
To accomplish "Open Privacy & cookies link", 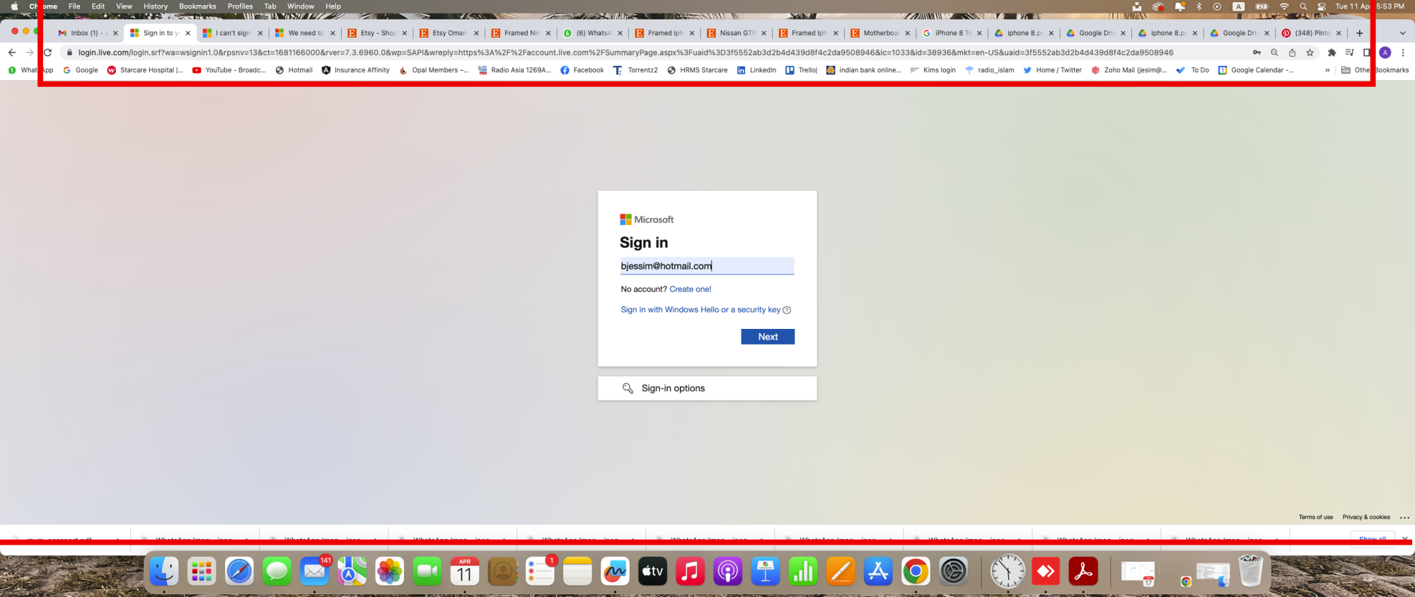I will 1366,518.
